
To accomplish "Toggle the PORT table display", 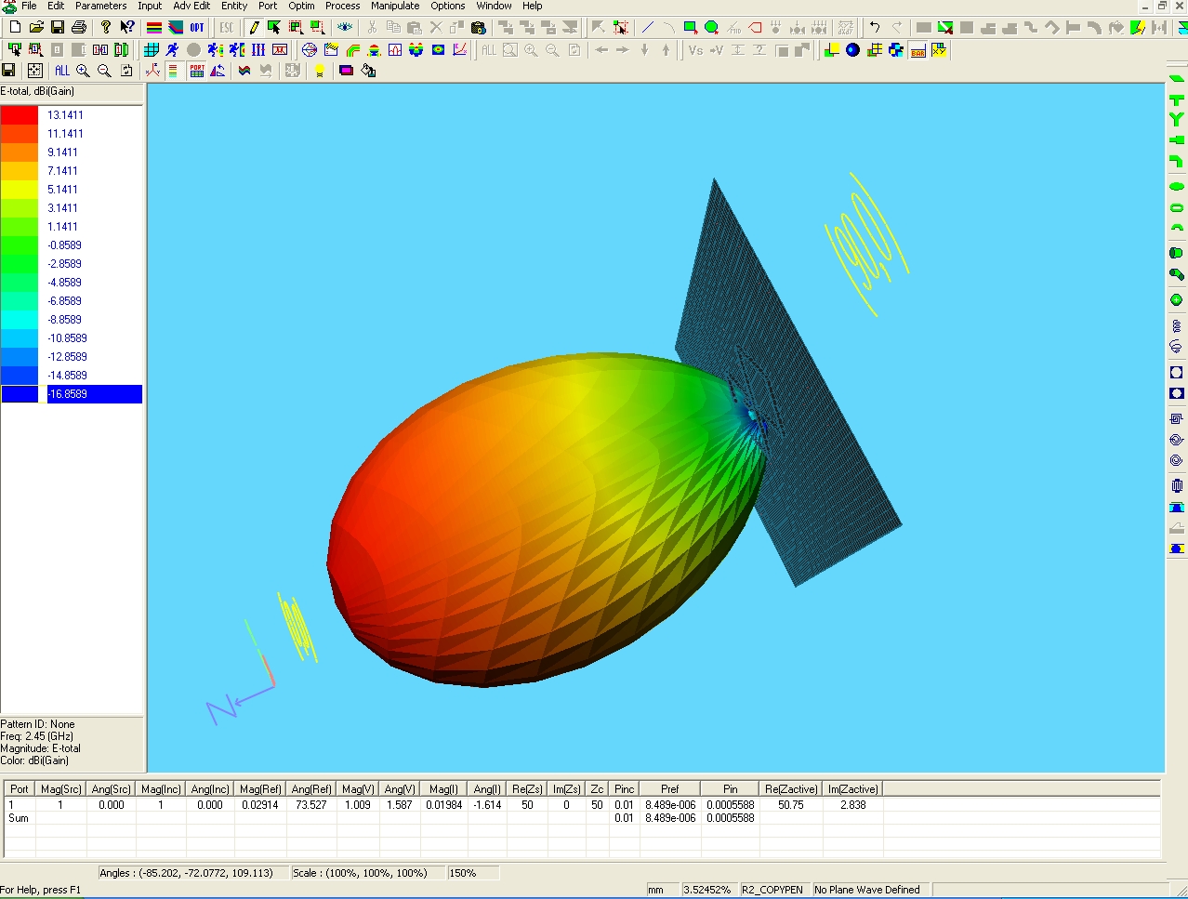I will coord(197,71).
